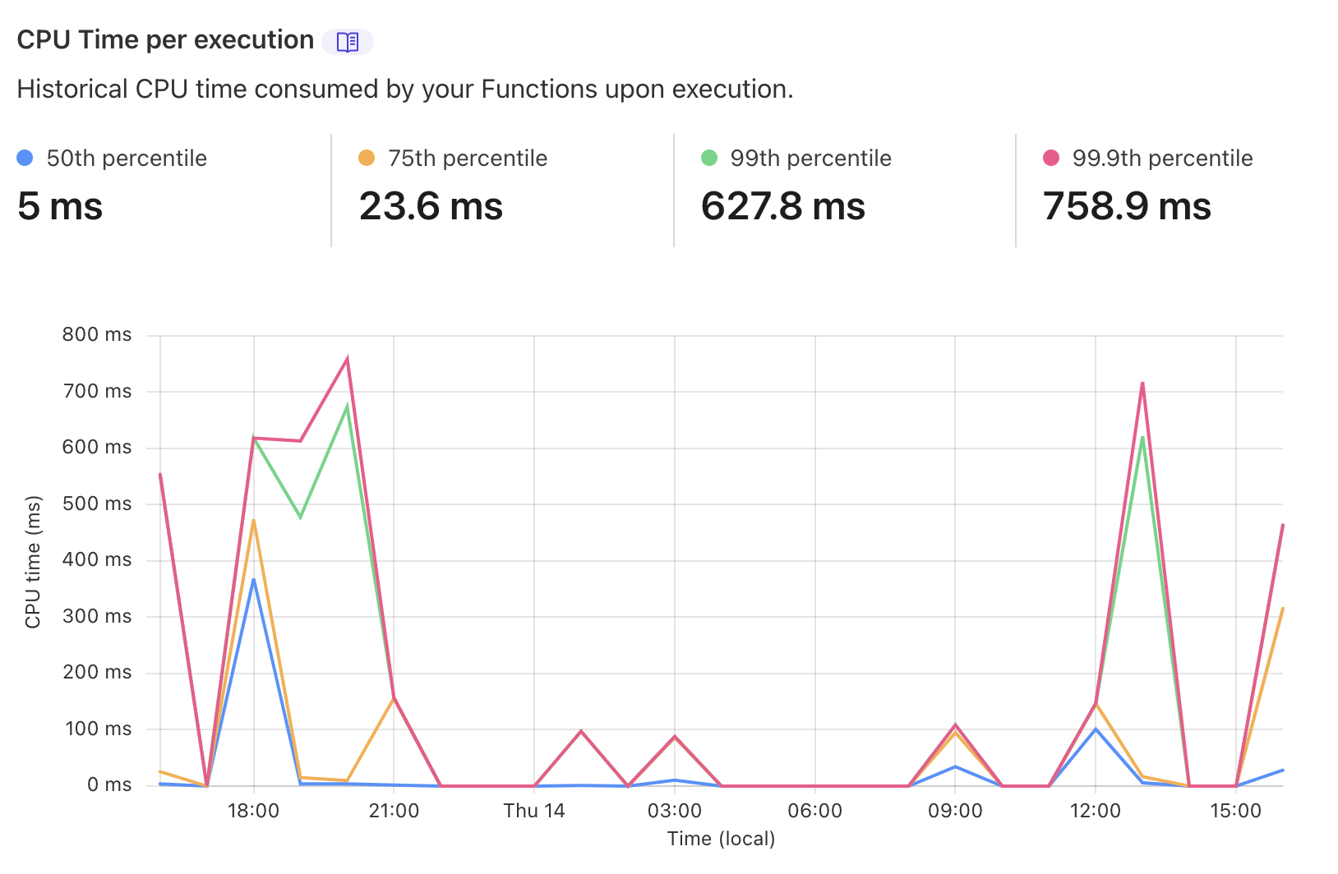Open the Time (local) axis options
The width and height of the screenshot is (1338, 874).
tap(720, 839)
